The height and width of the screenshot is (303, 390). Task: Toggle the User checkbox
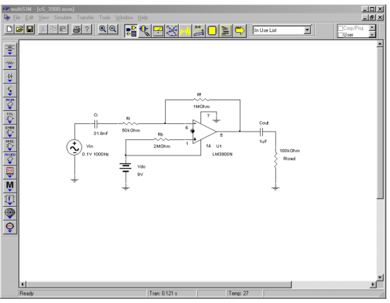pyautogui.click(x=341, y=34)
